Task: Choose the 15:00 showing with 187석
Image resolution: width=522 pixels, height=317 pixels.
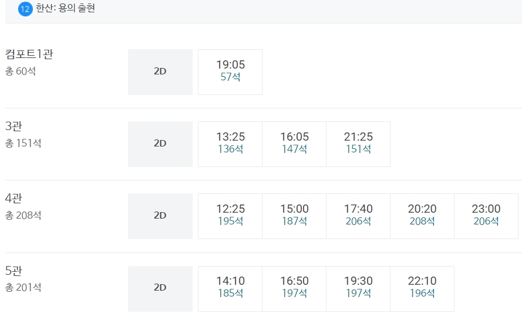Action: (294, 216)
